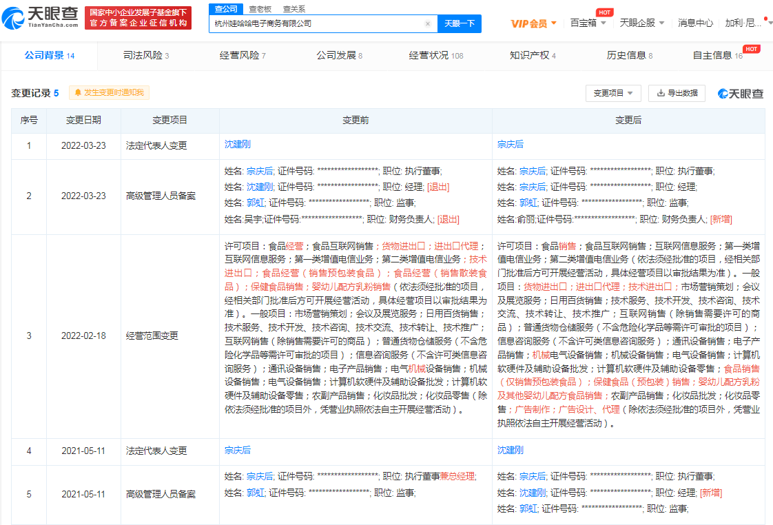The width and height of the screenshot is (773, 525).
Task: Click the 天眼一下 search button
Action: (x=459, y=23)
